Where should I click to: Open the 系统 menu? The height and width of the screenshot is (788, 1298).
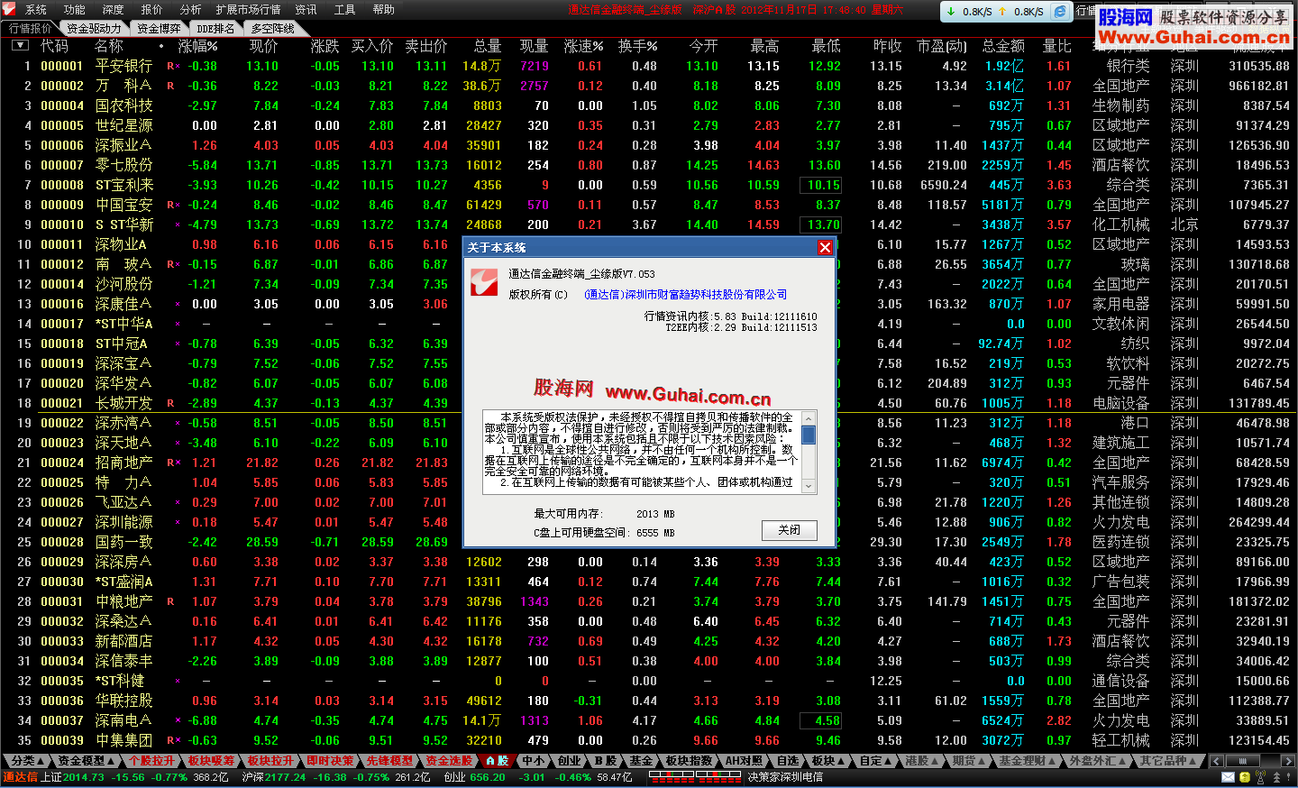pos(36,10)
